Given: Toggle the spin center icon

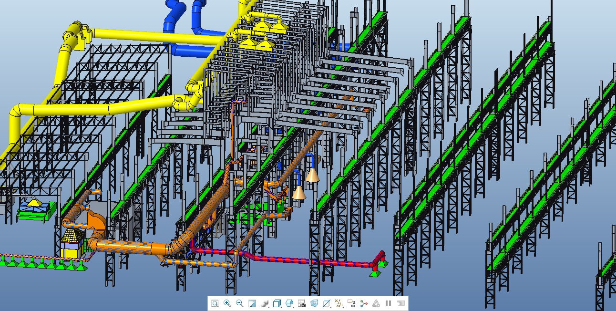Looking at the screenshot, I should [364, 303].
